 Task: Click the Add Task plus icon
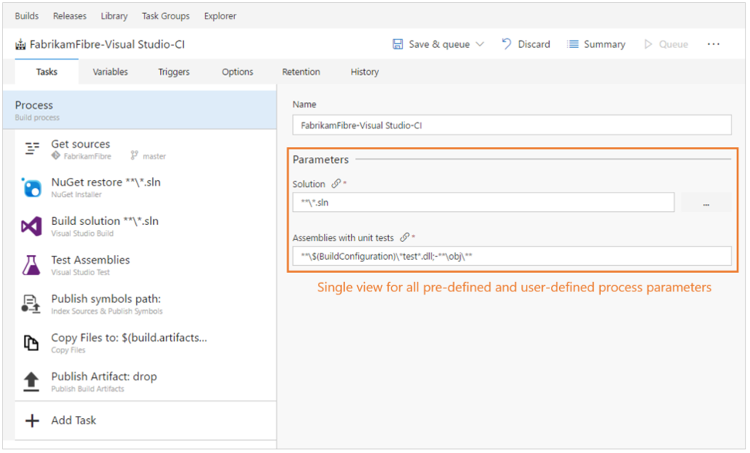pyautogui.click(x=32, y=421)
